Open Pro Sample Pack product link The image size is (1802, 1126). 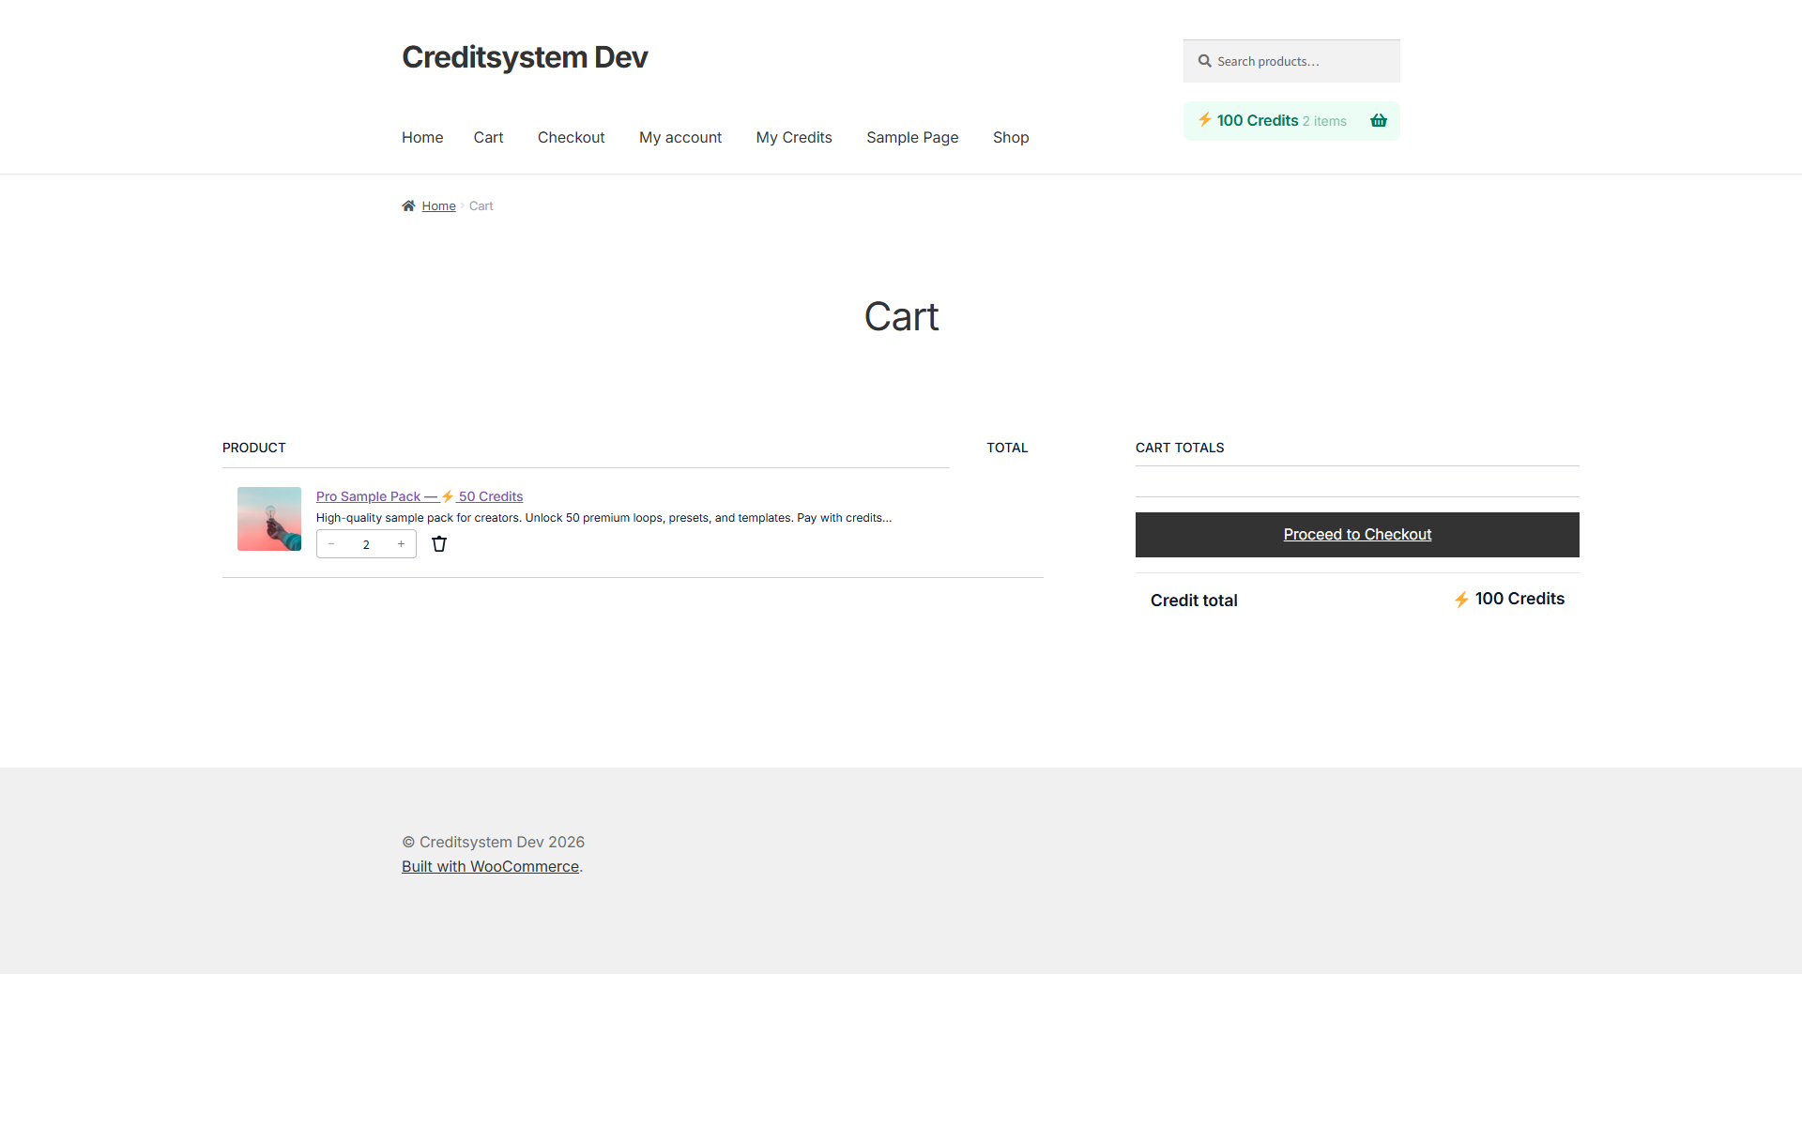click(x=420, y=496)
